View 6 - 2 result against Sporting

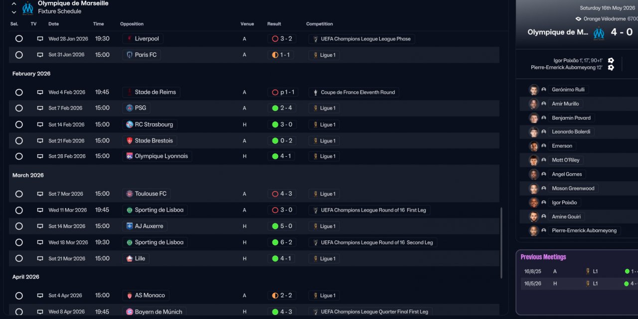(x=282, y=242)
